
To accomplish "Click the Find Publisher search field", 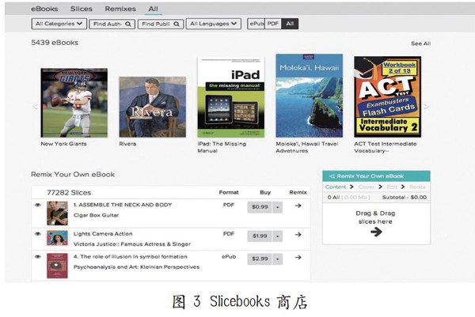I will tap(161, 24).
